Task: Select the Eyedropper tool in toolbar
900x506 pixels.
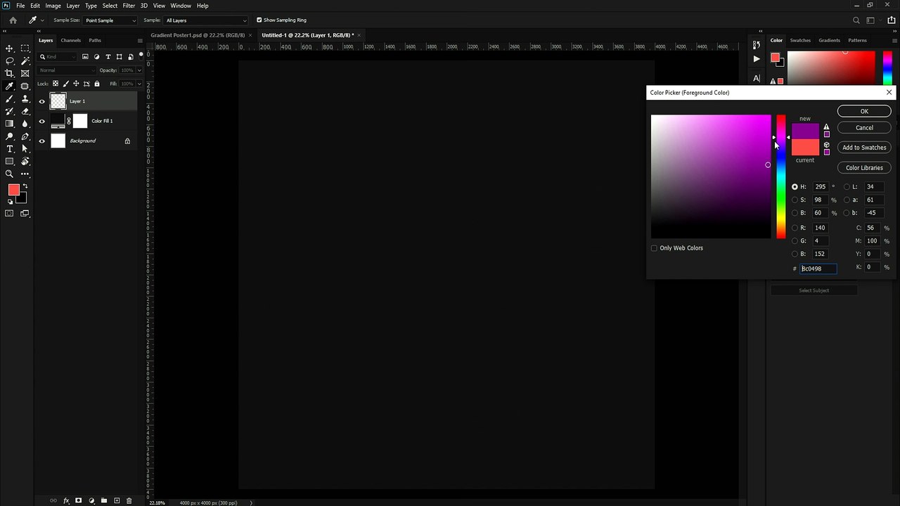Action: (10, 86)
